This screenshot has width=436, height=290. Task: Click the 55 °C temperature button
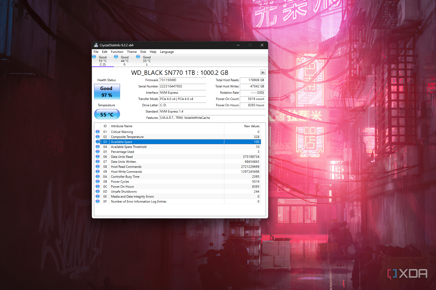(107, 114)
